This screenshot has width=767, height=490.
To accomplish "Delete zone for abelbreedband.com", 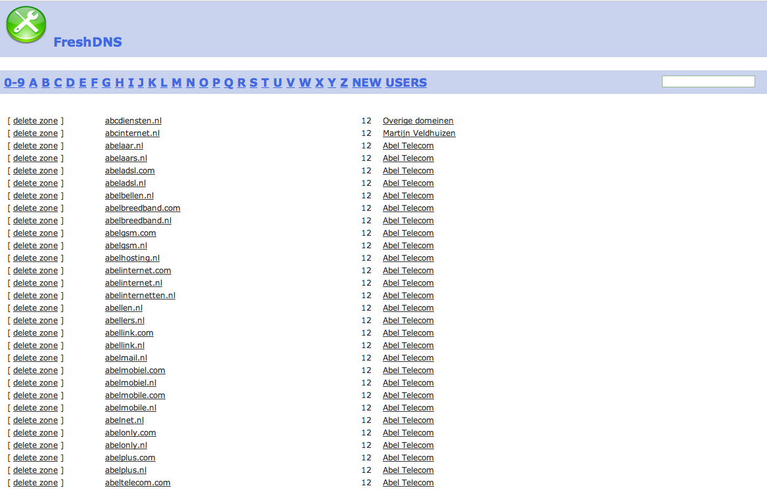I will point(35,208).
